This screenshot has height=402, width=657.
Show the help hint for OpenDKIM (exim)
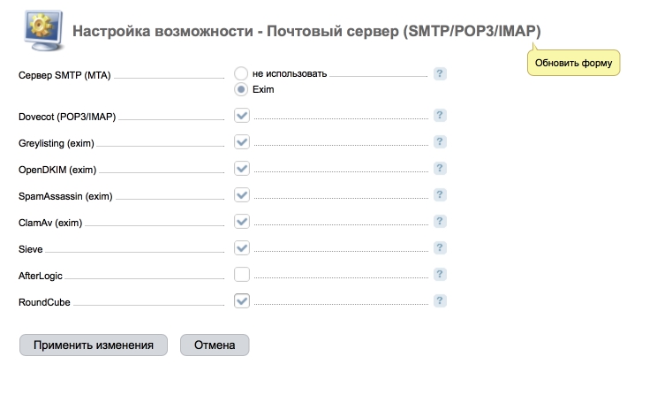(x=440, y=169)
